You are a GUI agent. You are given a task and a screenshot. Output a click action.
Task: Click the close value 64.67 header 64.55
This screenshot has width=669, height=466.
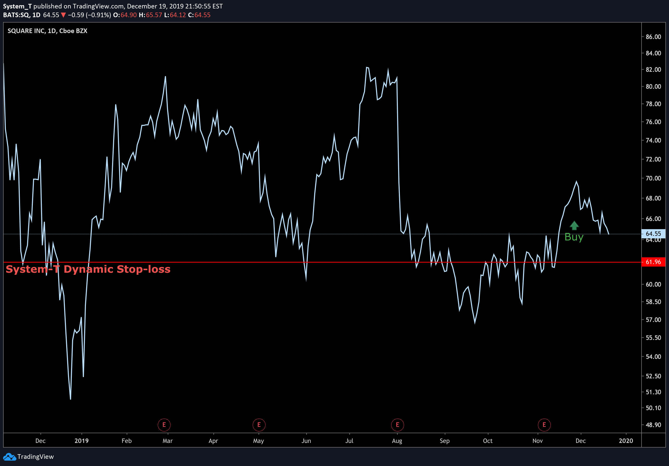click(202, 15)
